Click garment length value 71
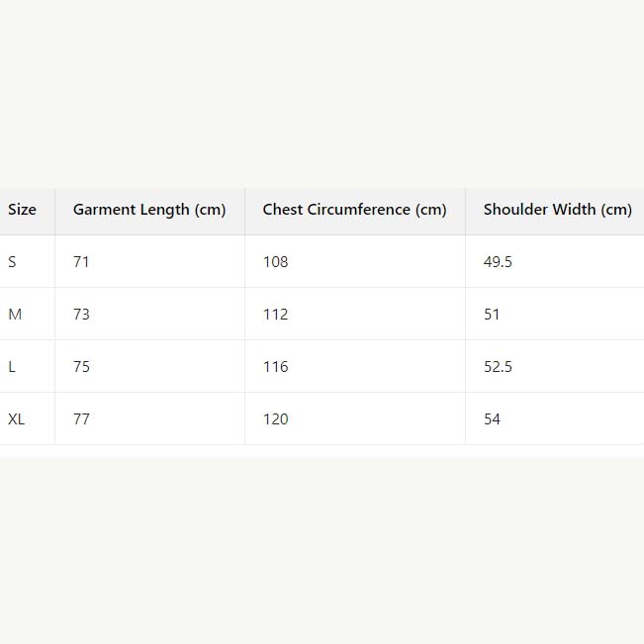 click(81, 262)
